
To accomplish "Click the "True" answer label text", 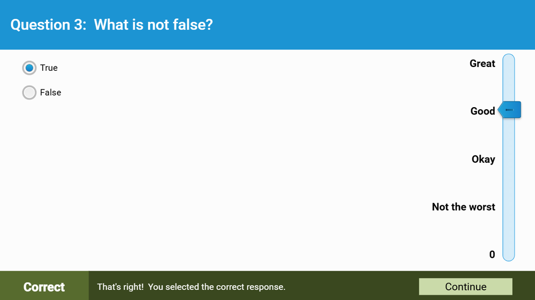I will click(x=49, y=68).
